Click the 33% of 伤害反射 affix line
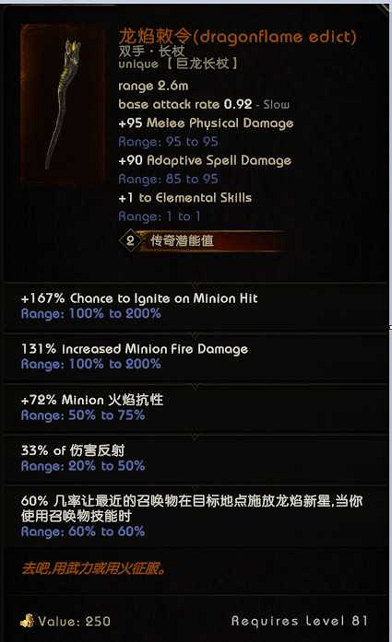The width and height of the screenshot is (392, 642). click(73, 450)
